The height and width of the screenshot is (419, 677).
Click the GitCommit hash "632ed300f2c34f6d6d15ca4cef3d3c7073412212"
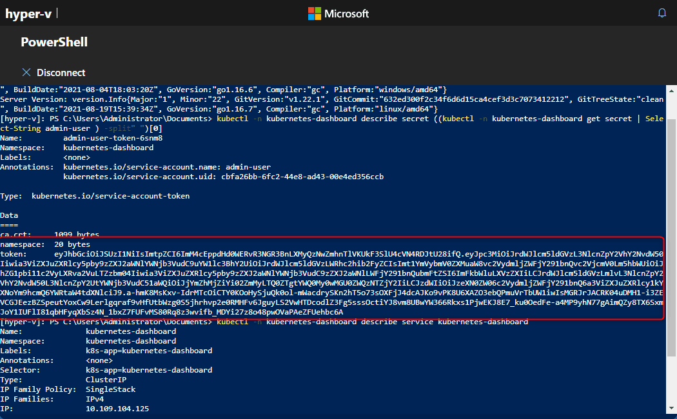coord(474,99)
